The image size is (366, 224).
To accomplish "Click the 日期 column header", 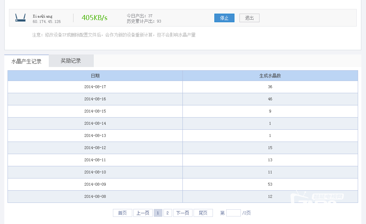I will coord(95,76).
